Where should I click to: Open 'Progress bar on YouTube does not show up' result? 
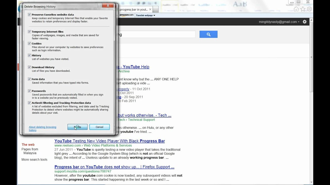[x=114, y=167]
